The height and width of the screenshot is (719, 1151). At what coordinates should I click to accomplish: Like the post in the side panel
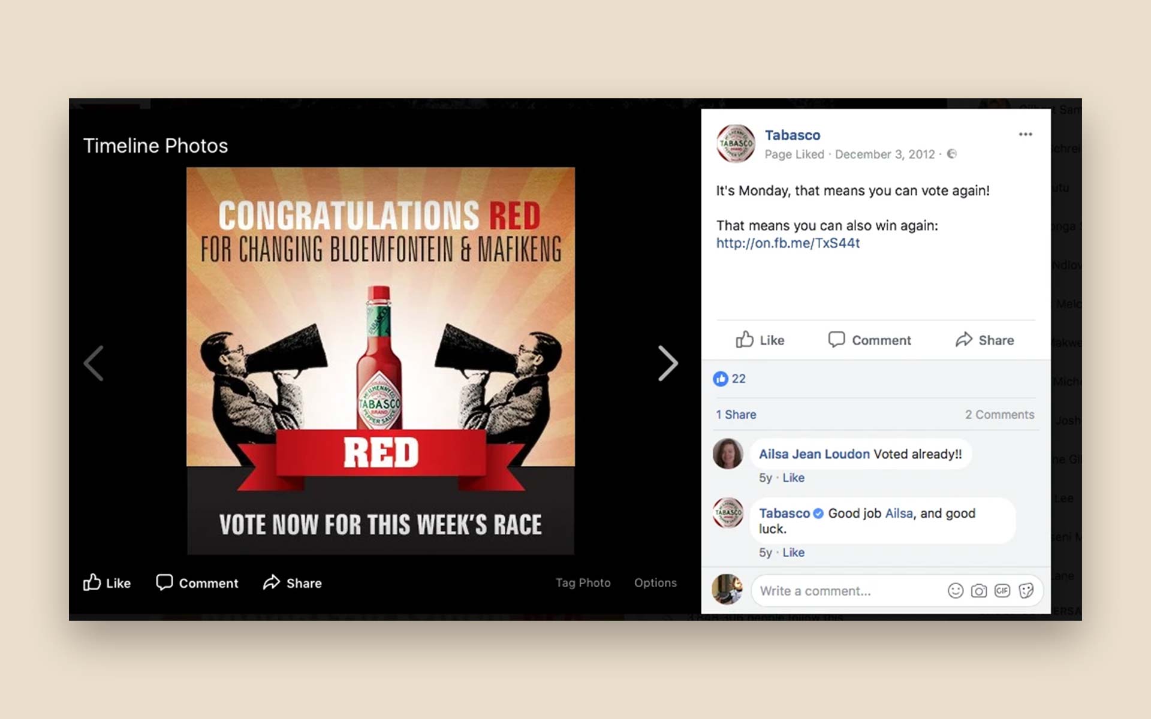pos(760,340)
